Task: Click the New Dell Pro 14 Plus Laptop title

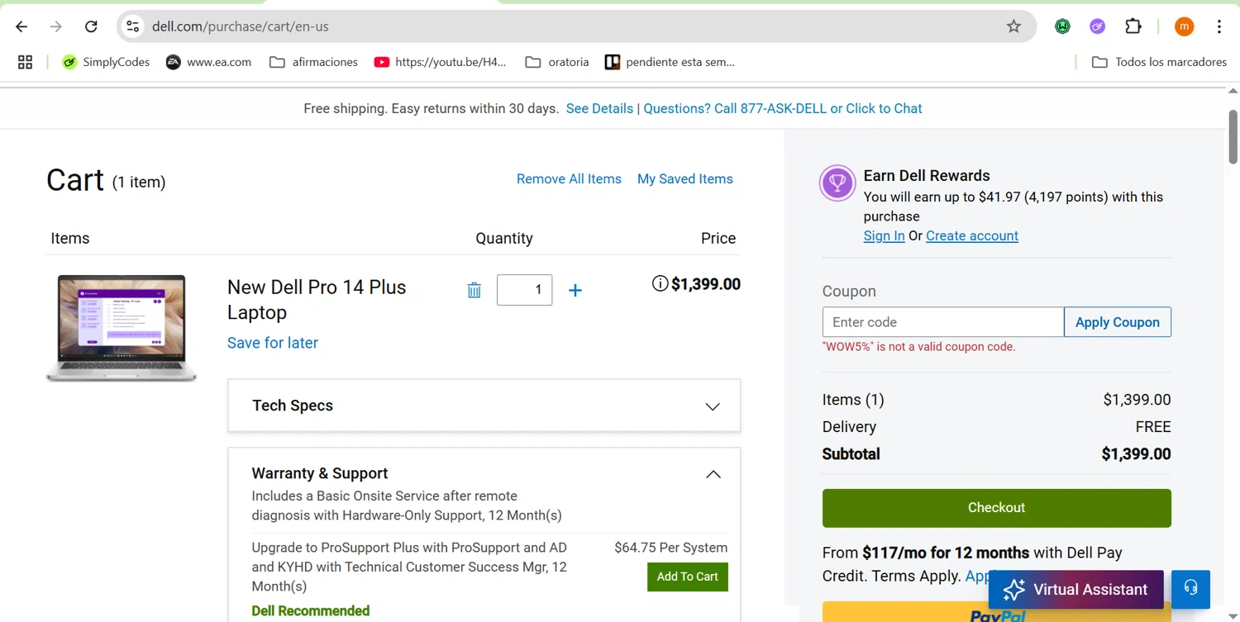Action: click(x=317, y=300)
